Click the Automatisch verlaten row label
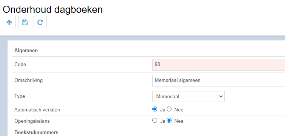Screen dimensions: 285x136 click(37, 110)
